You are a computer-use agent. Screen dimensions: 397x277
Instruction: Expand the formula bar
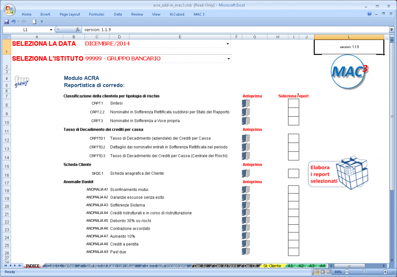(392, 29)
